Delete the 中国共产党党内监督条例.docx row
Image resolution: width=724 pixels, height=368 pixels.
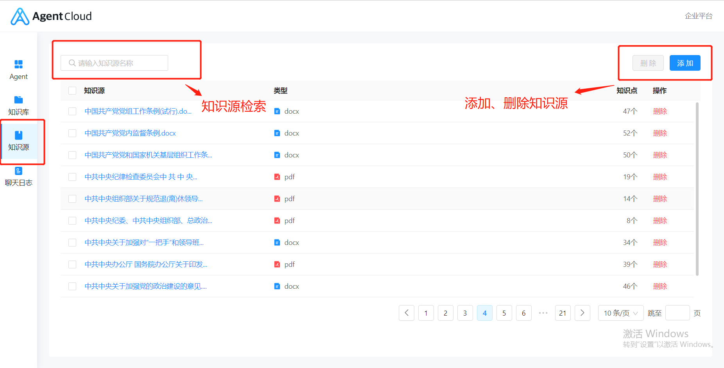660,133
